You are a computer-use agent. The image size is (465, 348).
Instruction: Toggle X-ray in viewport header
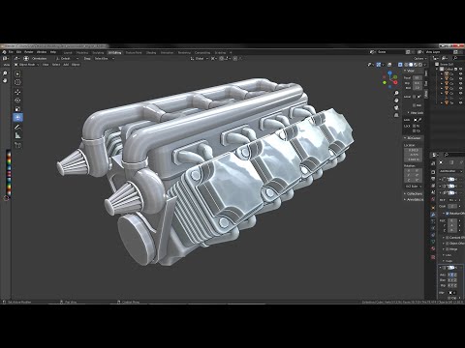click(400, 65)
